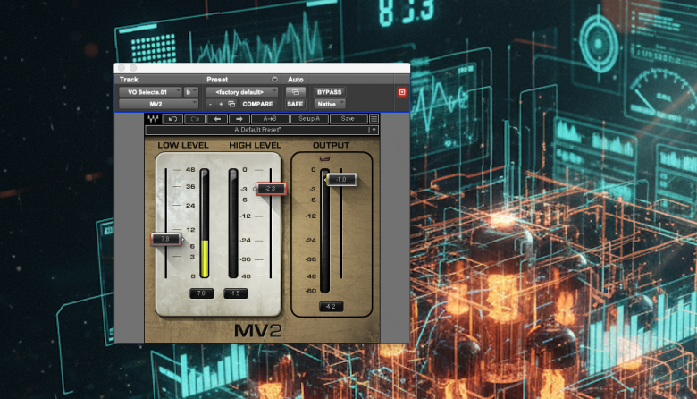Switch to Setup A toggle
Screen dimensions: 697x399
[309, 119]
